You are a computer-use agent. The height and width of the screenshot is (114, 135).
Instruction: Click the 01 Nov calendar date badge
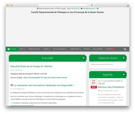point(94,84)
